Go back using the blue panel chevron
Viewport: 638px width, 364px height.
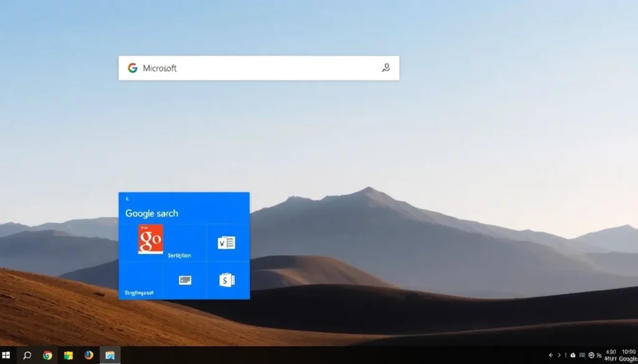(x=127, y=198)
